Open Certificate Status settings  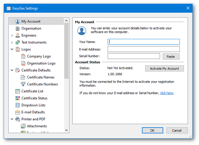point(35,98)
